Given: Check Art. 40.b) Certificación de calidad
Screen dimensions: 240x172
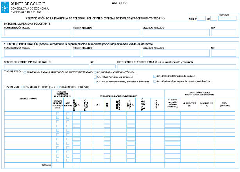Looking at the screenshot, I should tap(154, 76).
